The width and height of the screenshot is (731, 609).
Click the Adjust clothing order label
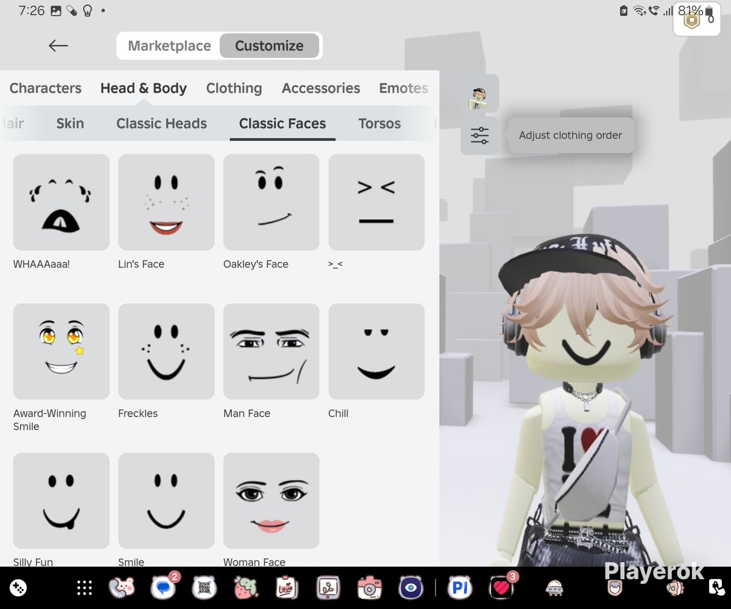570,135
